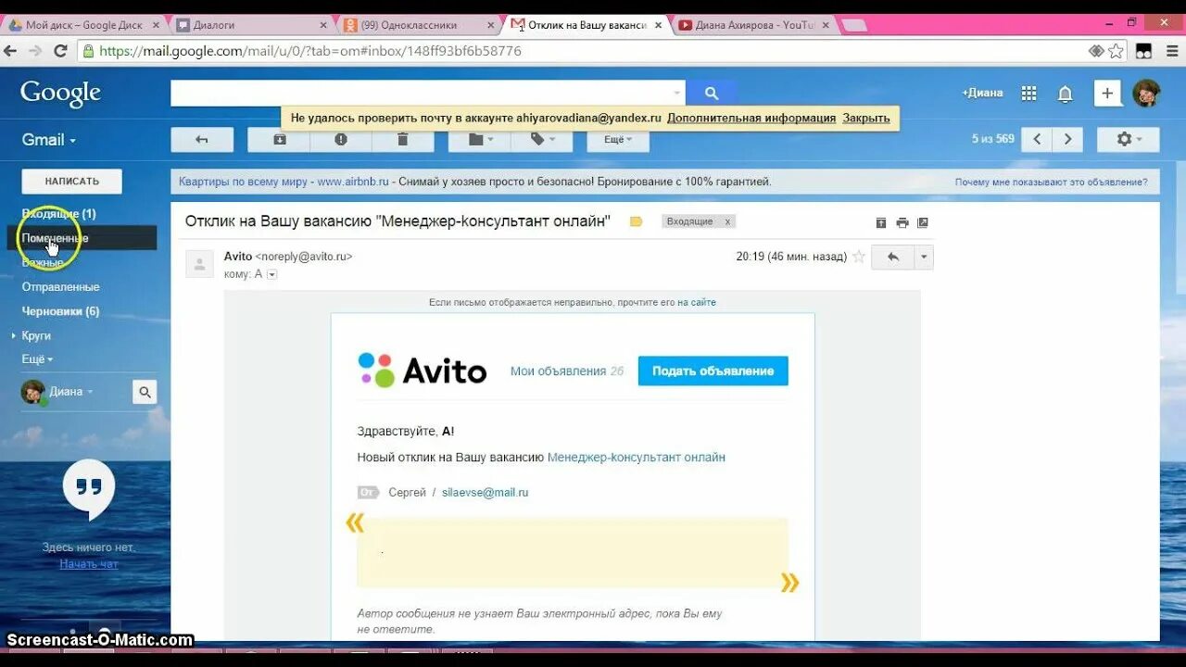Click the collapse-all messages icon
The width and height of the screenshot is (1186, 667).
coord(881,222)
